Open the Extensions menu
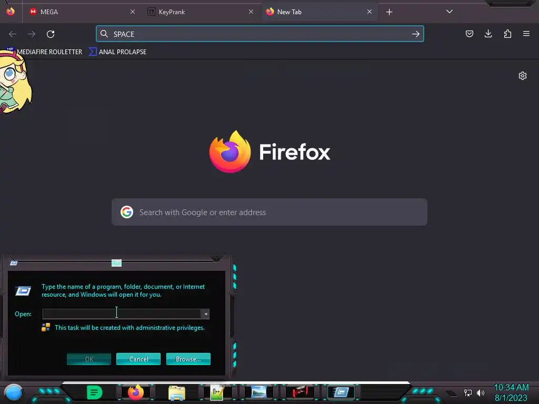 pyautogui.click(x=507, y=34)
